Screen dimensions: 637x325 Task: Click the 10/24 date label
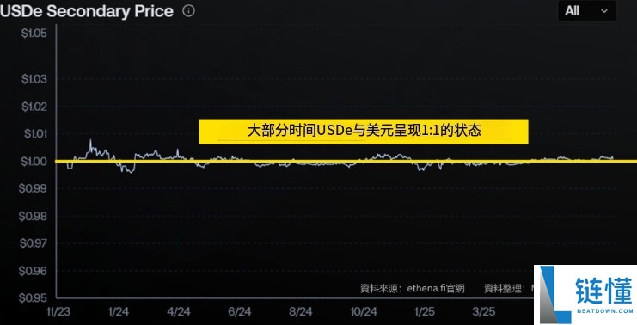coord(364,312)
